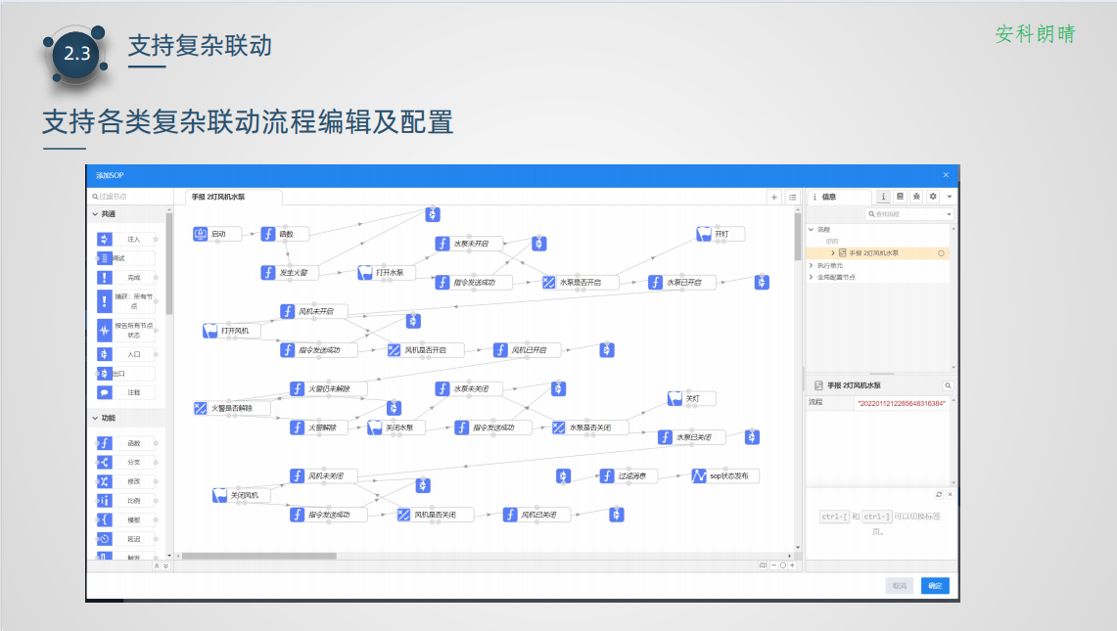
Task: Open the configuration gear icon in sidebar
Action: pos(932,197)
